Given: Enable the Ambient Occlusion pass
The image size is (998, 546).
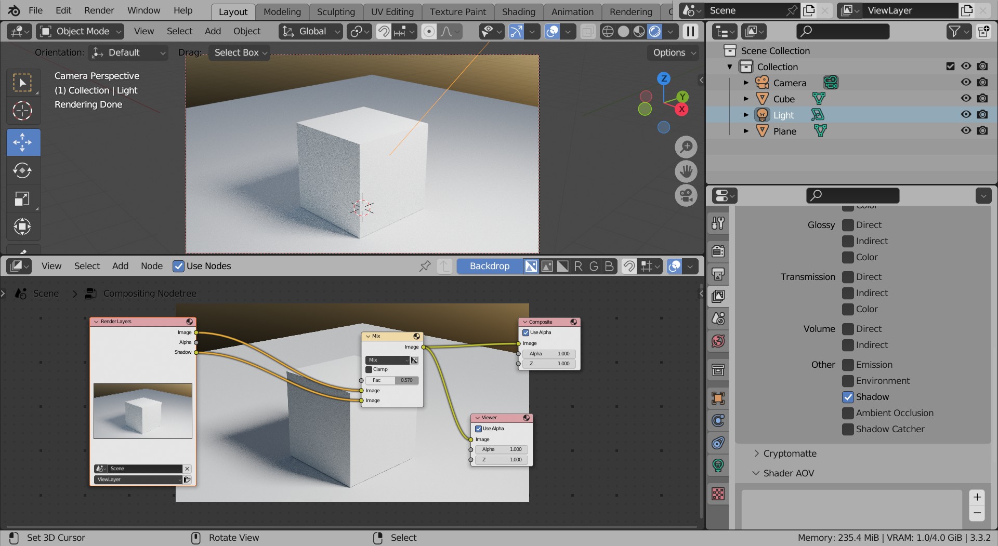Looking at the screenshot, I should 848,413.
